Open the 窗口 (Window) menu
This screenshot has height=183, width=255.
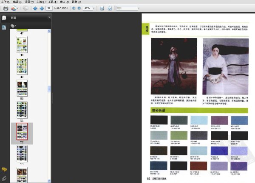point(65,2)
